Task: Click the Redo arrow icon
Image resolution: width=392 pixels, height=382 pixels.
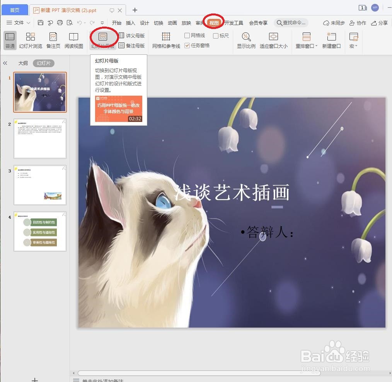Action: click(92, 23)
